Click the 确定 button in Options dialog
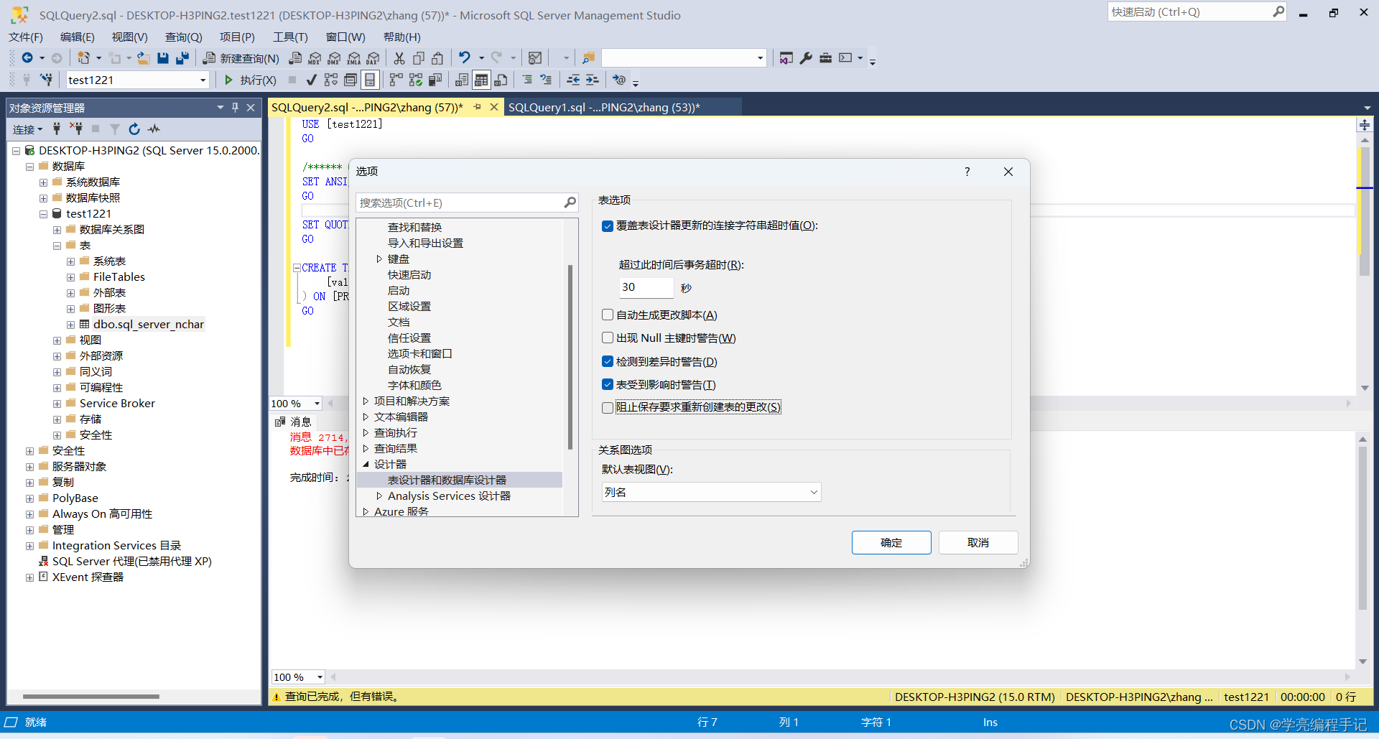Screen dimensions: 1379x739 coord(891,542)
